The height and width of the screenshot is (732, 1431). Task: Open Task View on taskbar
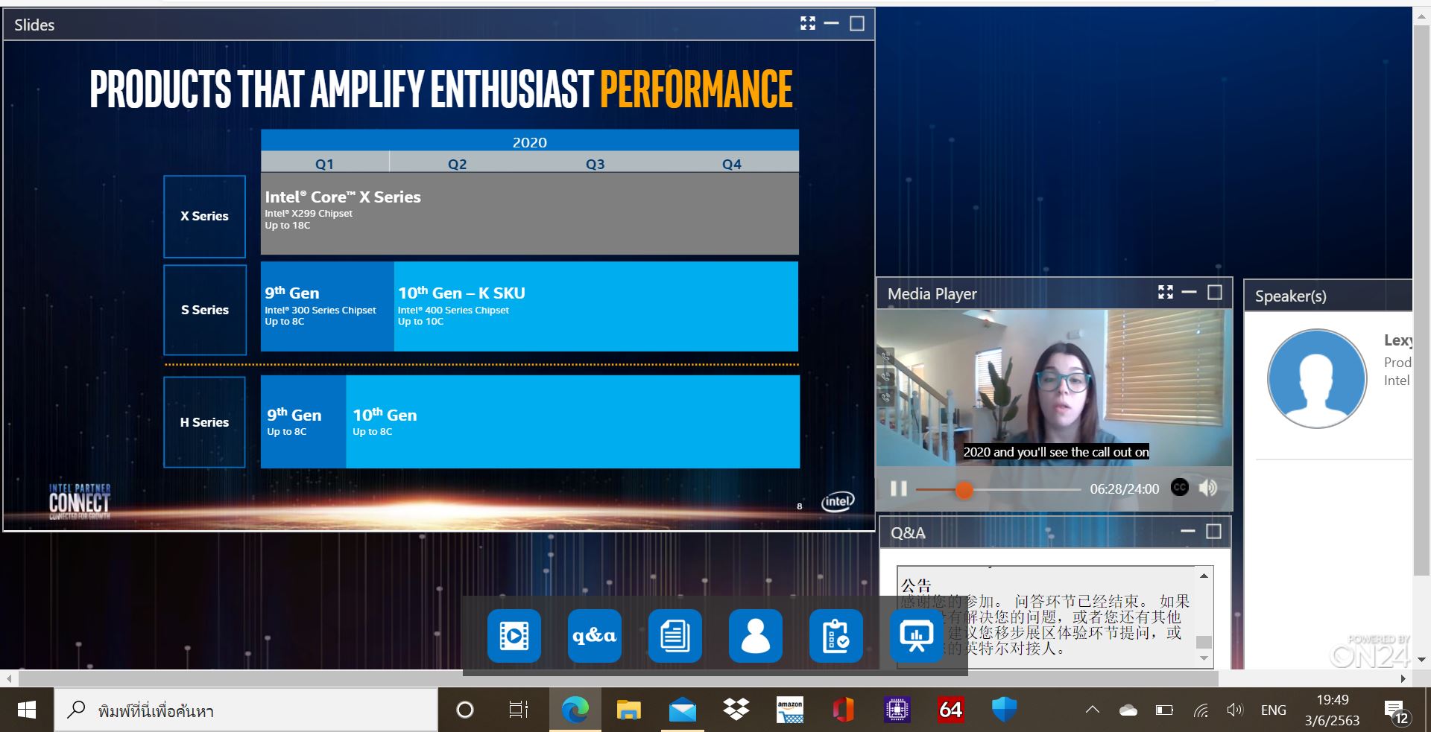[518, 710]
